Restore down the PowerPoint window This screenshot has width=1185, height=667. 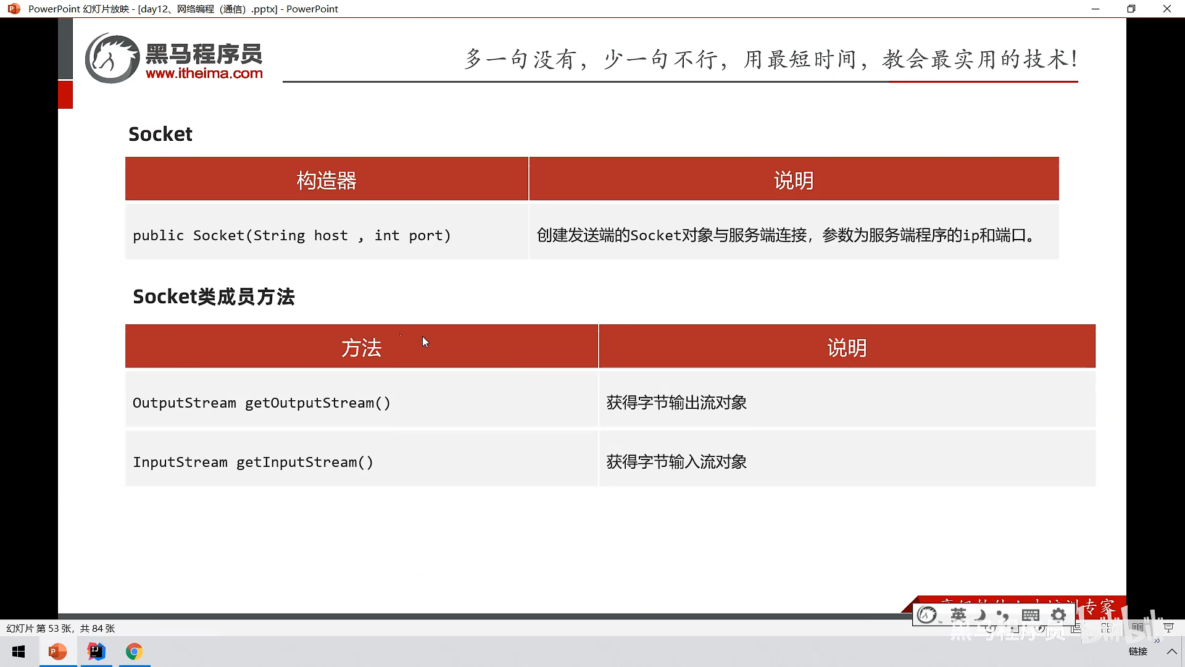1131,9
